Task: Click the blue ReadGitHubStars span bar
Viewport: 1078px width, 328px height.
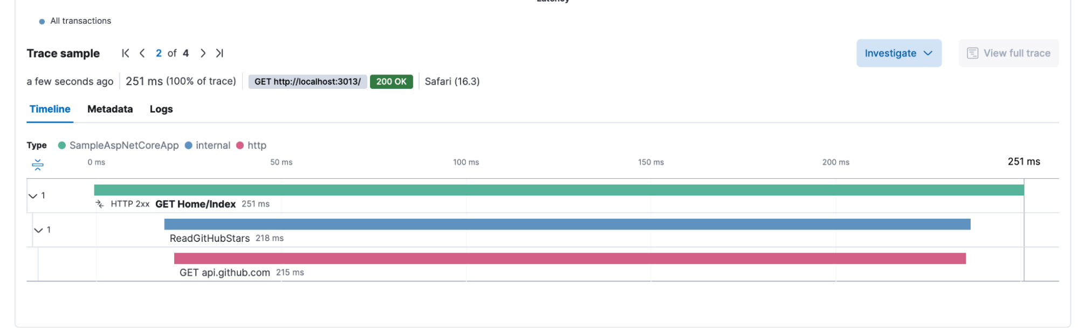Action: [x=567, y=224]
